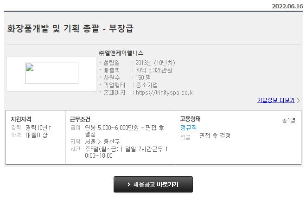Click the 채용공고 바로가기 button

tap(153, 185)
